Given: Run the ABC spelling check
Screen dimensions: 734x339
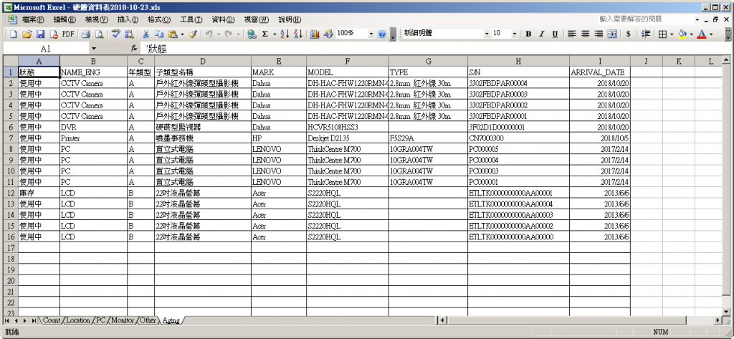Looking at the screenshot, I should coord(115,34).
